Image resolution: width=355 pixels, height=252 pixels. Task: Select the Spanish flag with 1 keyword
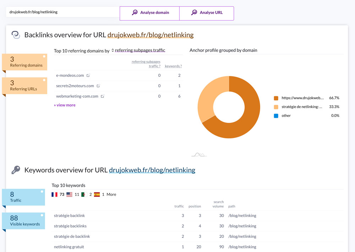97,194
